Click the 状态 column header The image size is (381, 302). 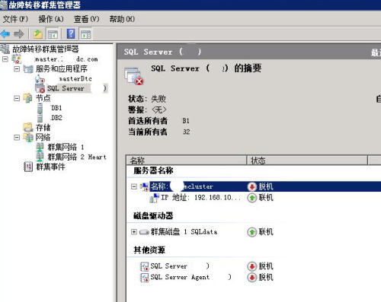click(307, 161)
